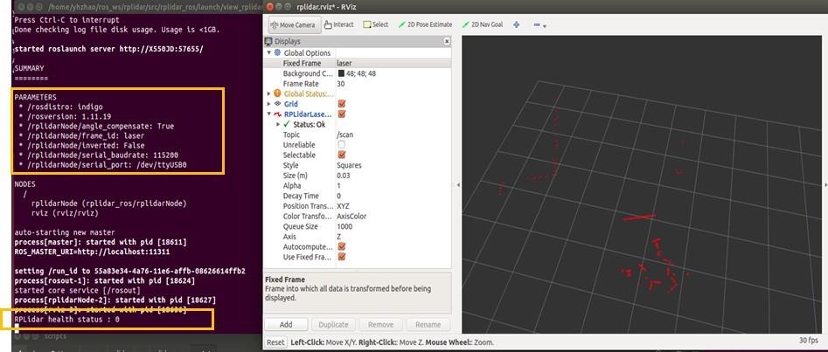Enable the Unreliable checkbox

pyautogui.click(x=342, y=145)
